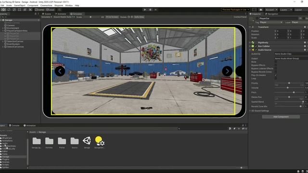The image size is (308, 173).
Task: Click the Add Component button
Action: (281, 117)
